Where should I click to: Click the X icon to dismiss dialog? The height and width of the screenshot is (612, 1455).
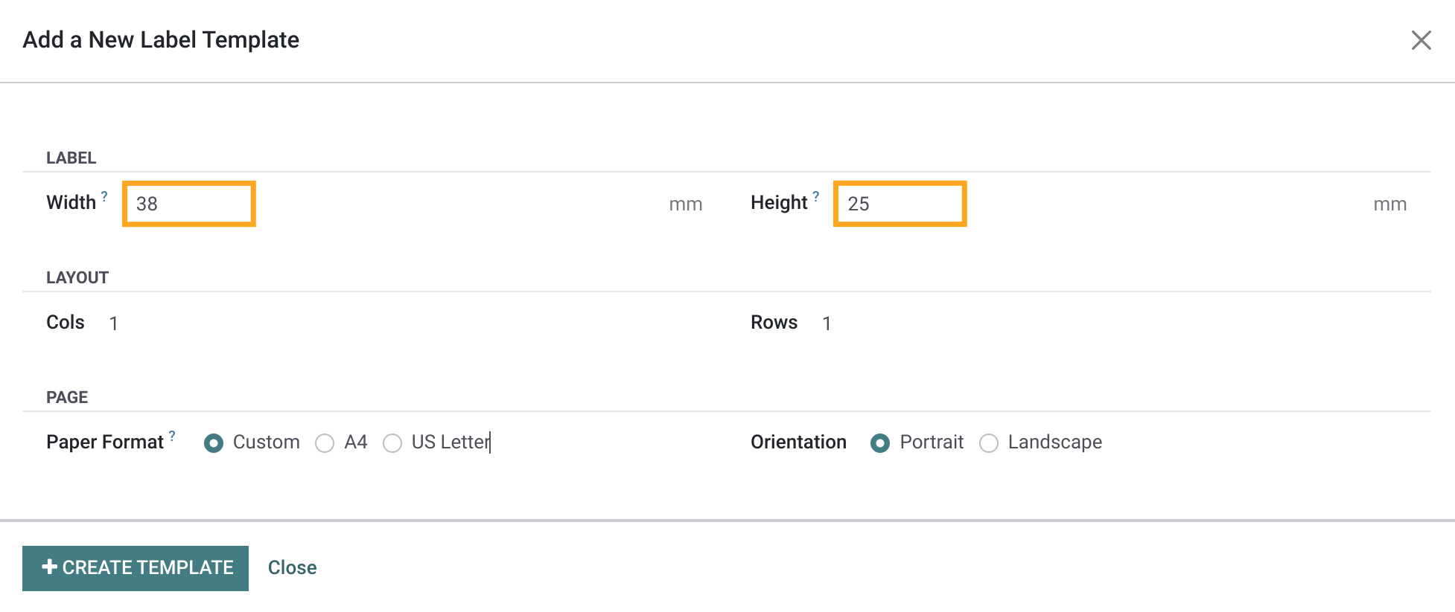coord(1421,40)
